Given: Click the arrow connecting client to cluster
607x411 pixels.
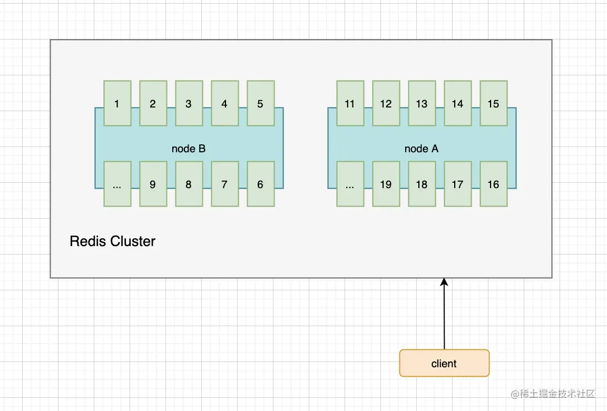Looking at the screenshot, I should tap(444, 314).
